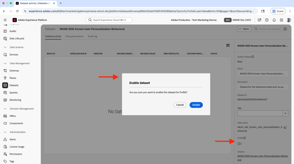294x164 pixels.
Task: Switch to Dataset activity tab
Action: coord(53,36)
